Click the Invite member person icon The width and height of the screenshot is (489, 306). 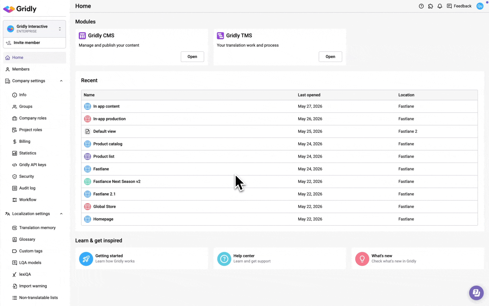pyautogui.click(x=9, y=43)
